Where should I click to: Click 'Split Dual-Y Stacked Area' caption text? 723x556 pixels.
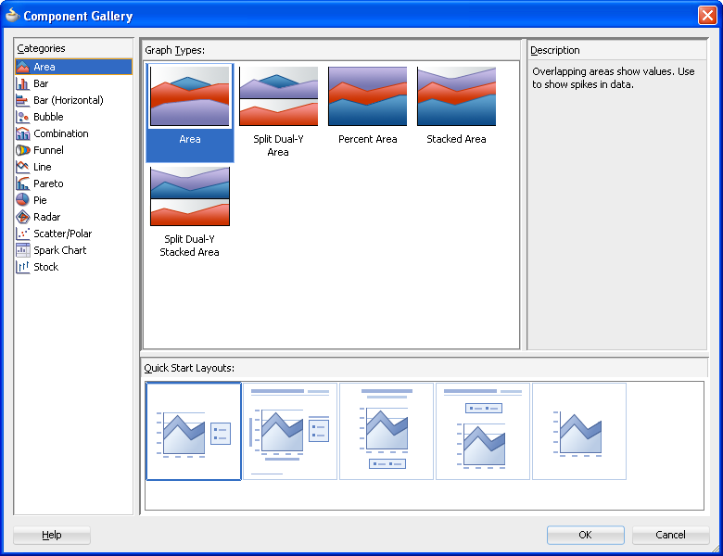pyautogui.click(x=189, y=246)
